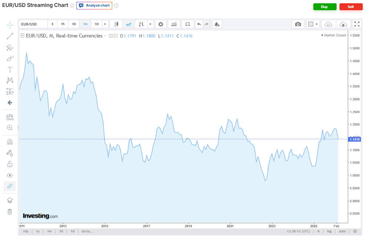Toggle logarithmic scale with log button

[x=329, y=231]
